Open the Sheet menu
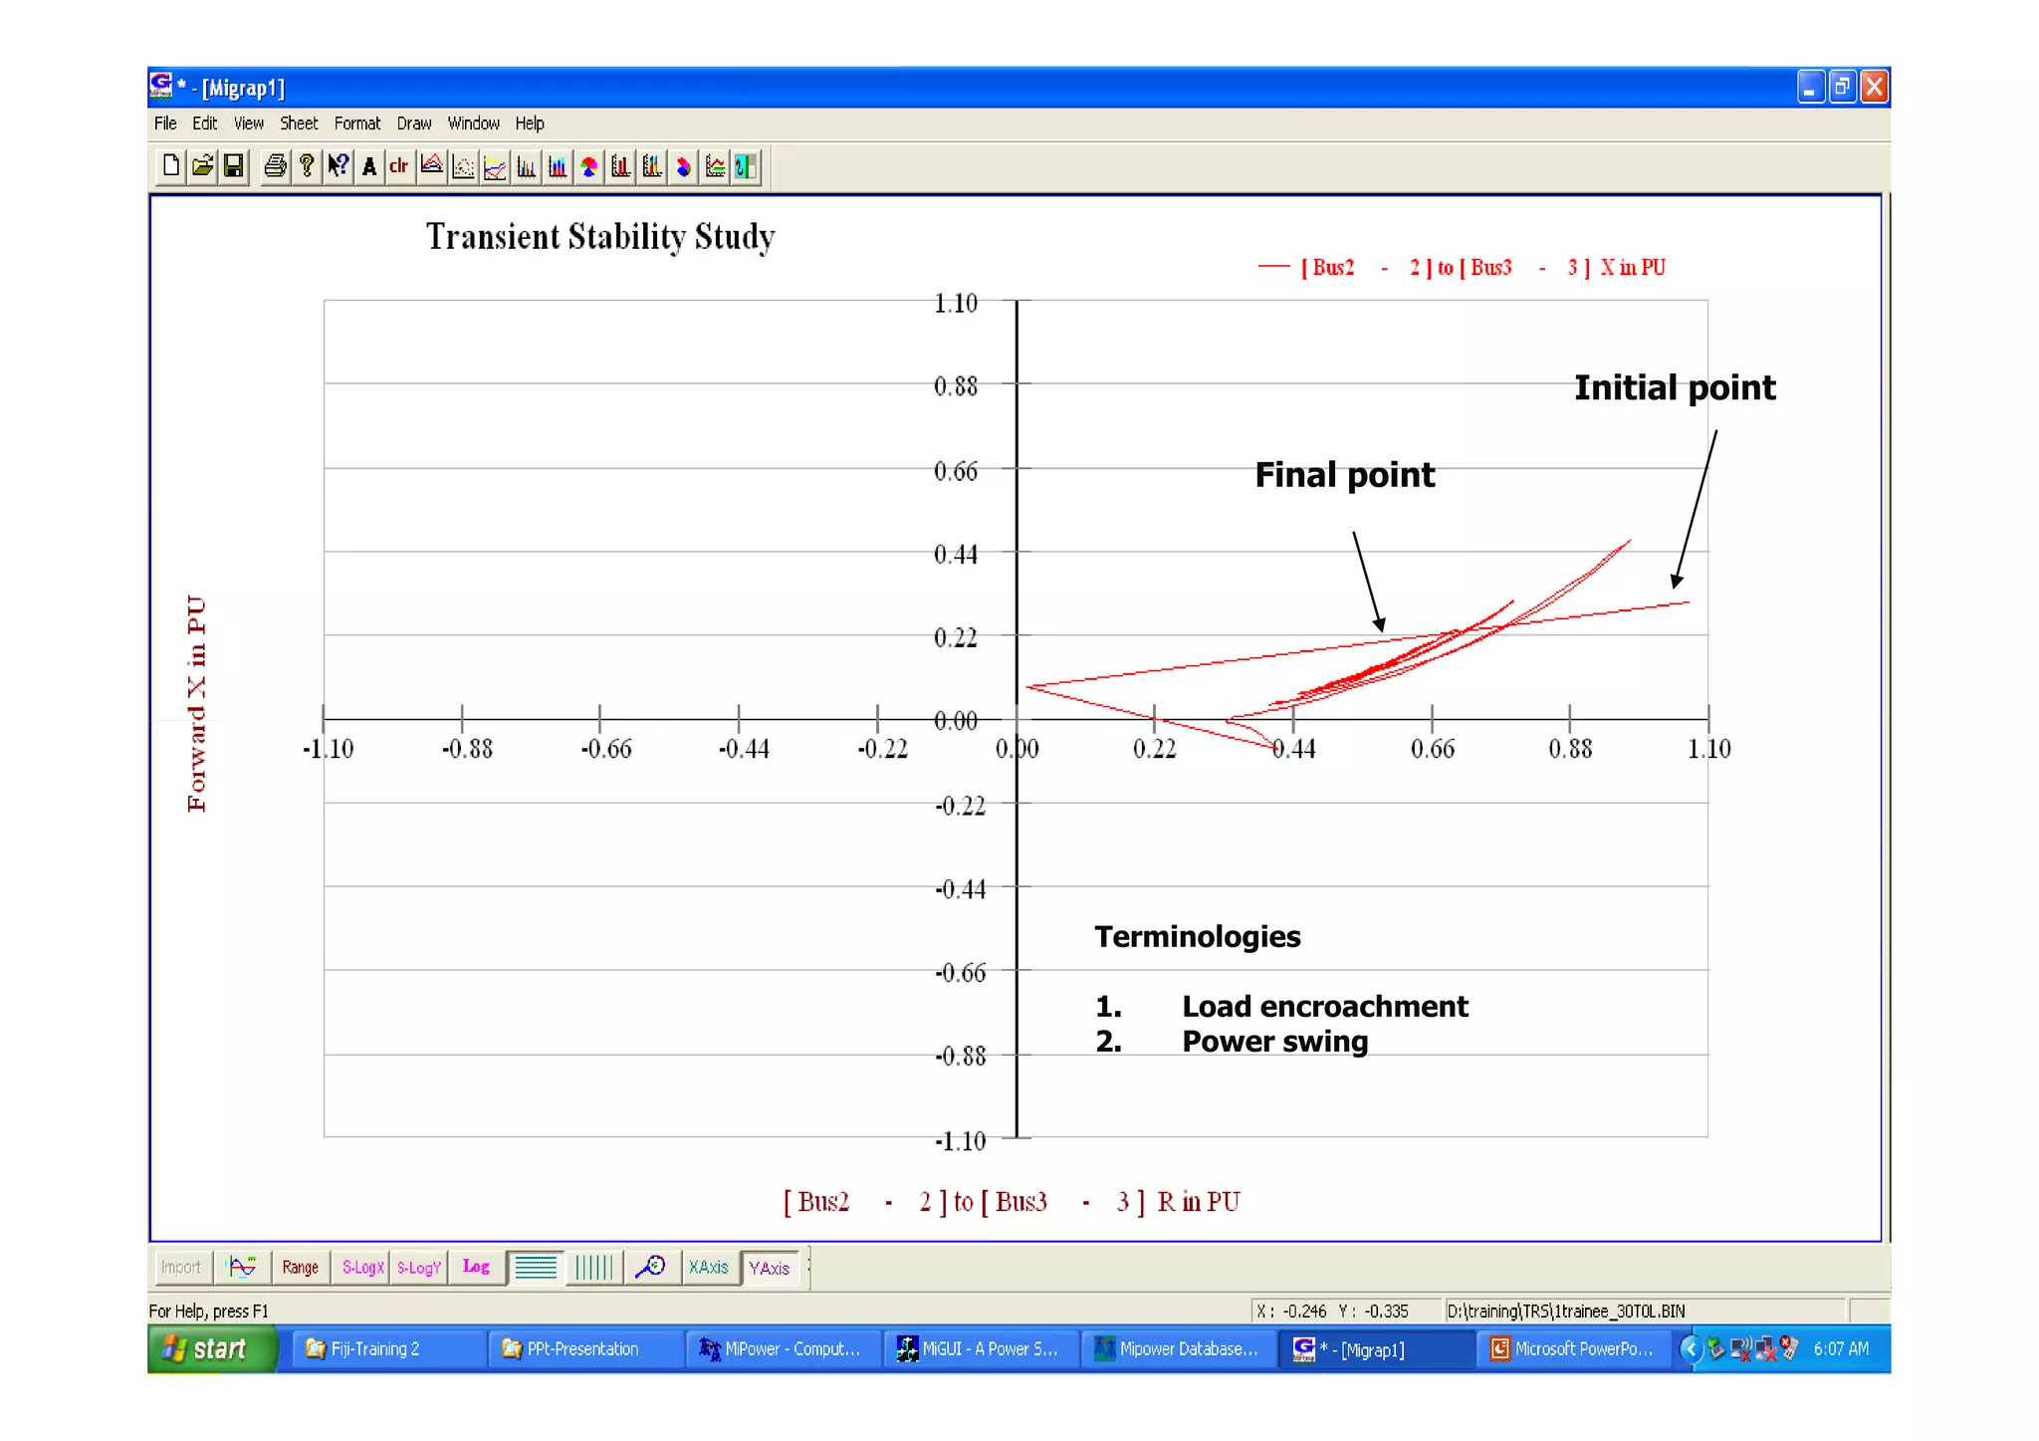 [x=299, y=123]
